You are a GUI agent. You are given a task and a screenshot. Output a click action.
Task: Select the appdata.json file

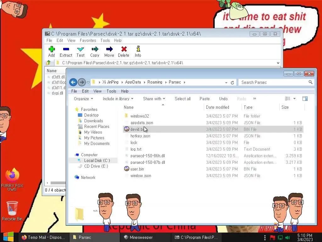[x=142, y=123]
